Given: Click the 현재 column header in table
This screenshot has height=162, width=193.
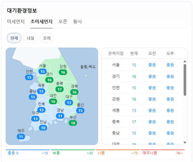Looking at the screenshot, I should click(x=134, y=53).
